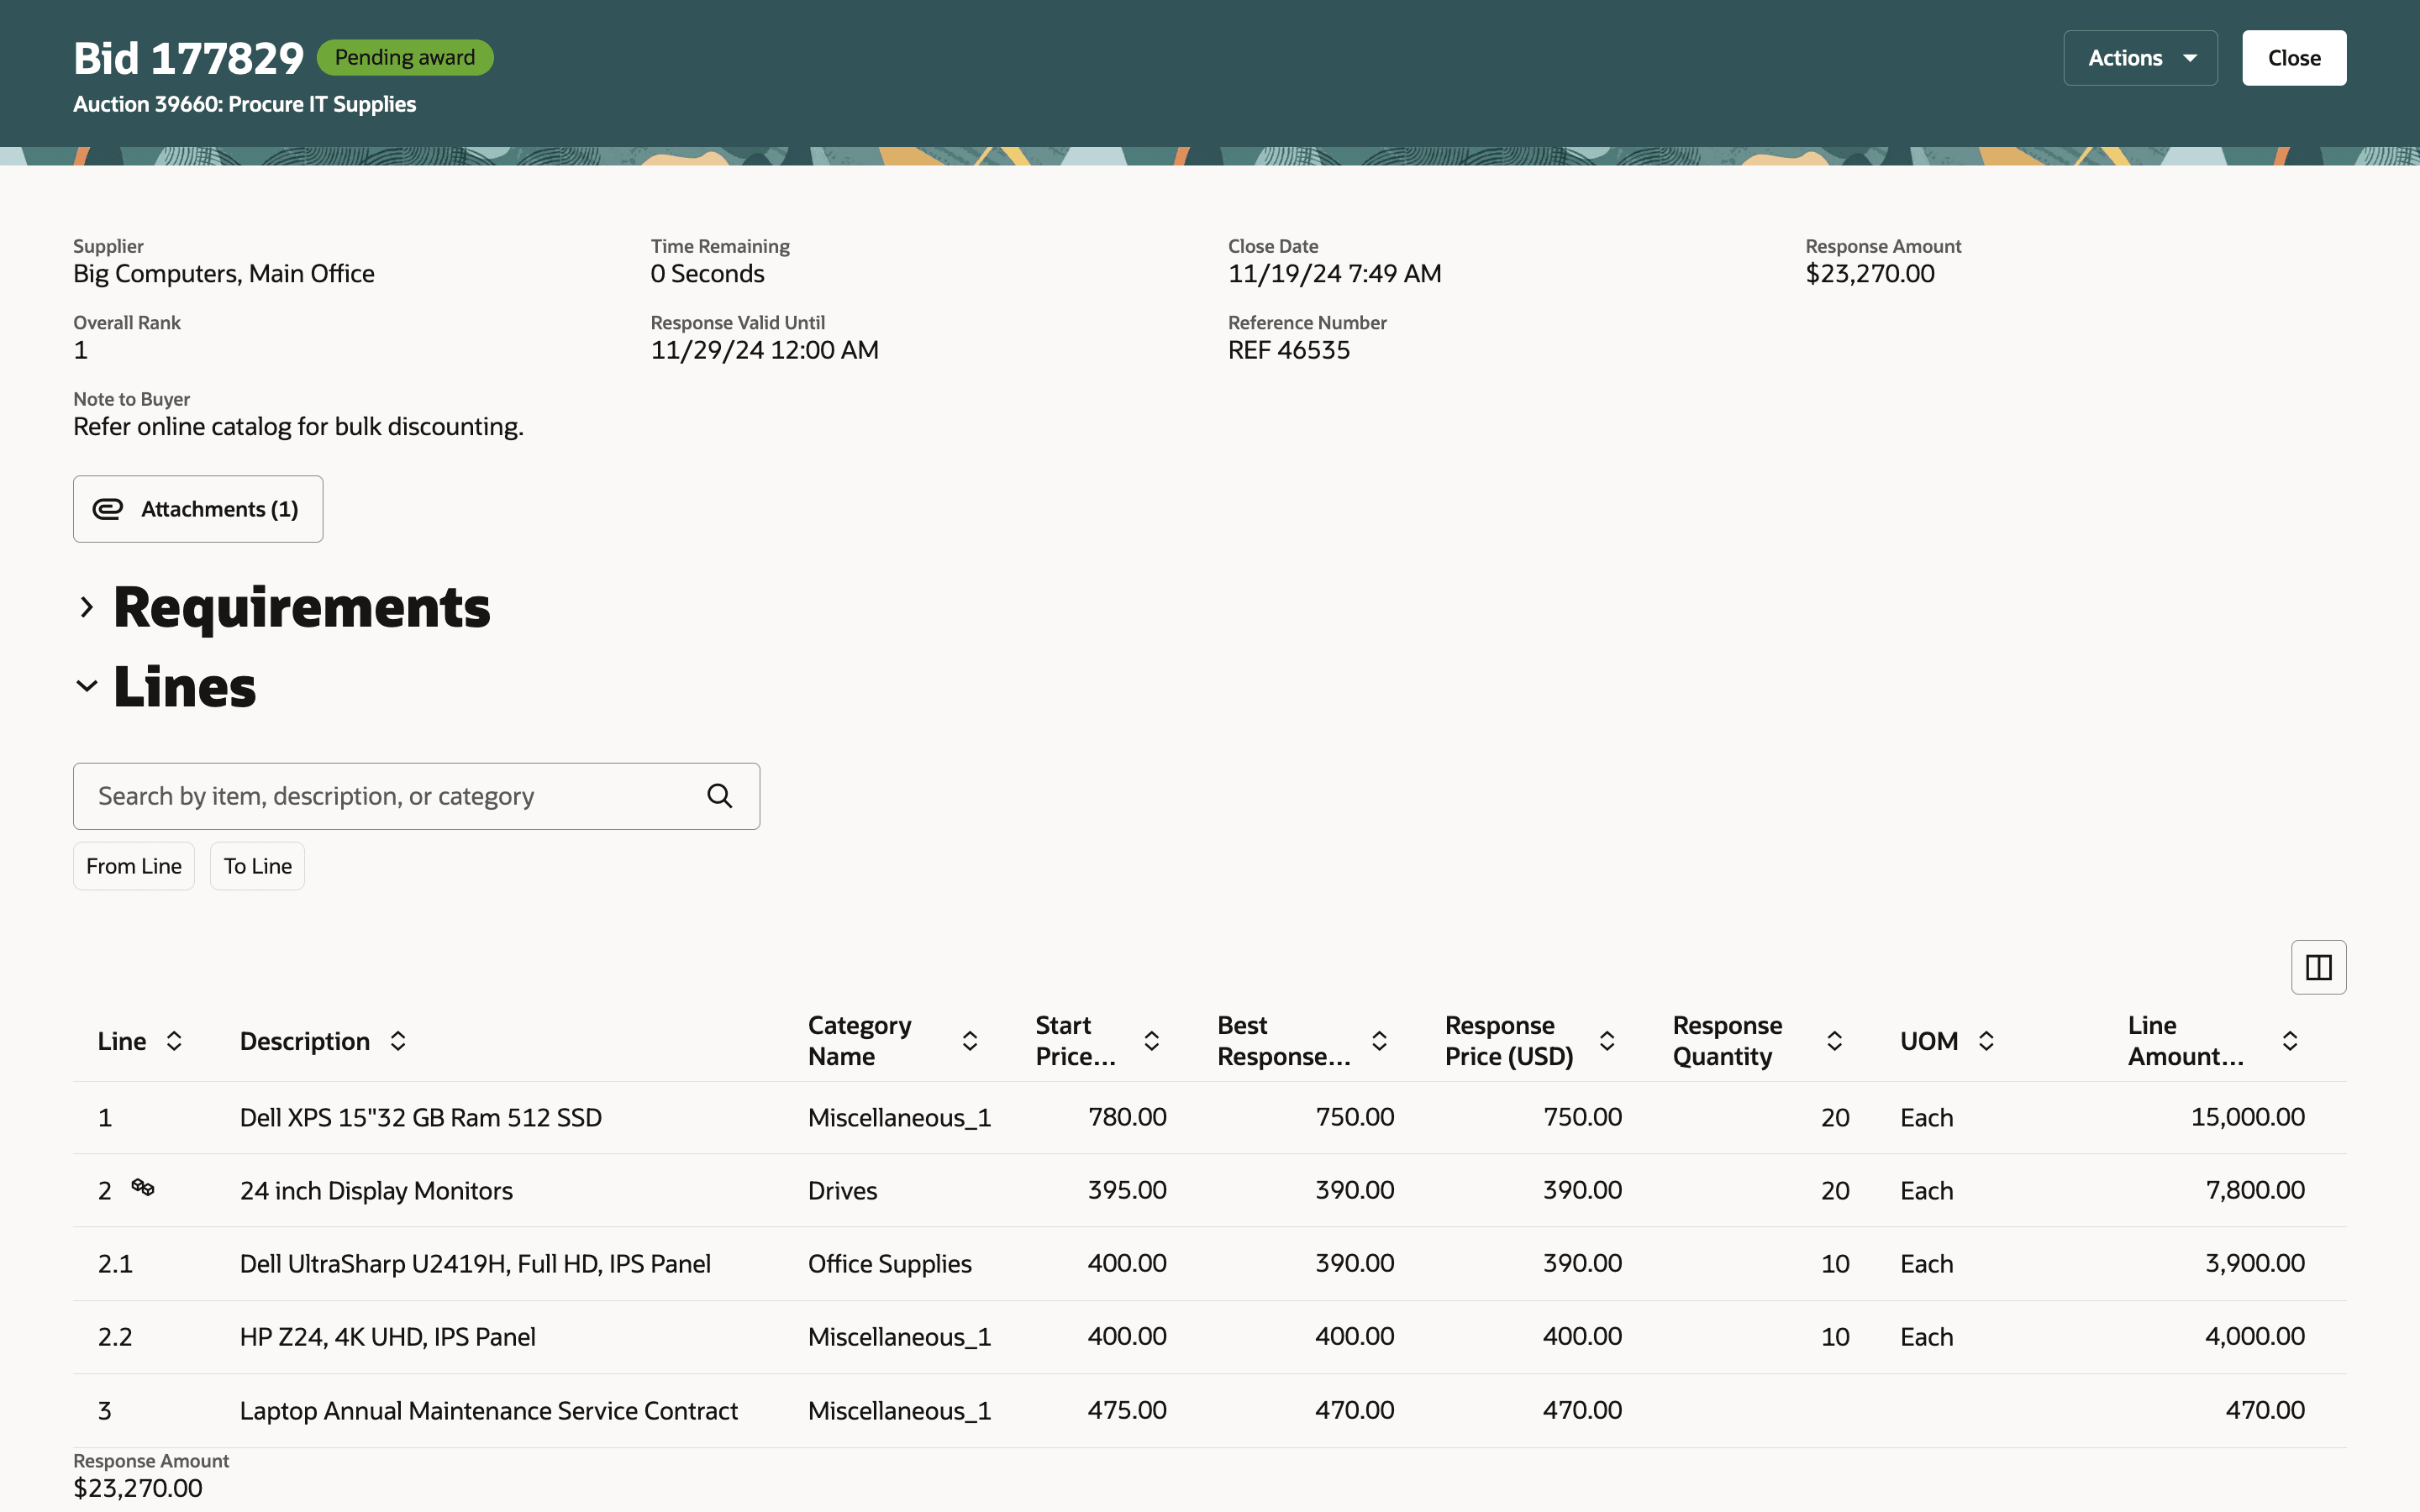
Task: Collapse the Lines section
Action: click(x=87, y=686)
